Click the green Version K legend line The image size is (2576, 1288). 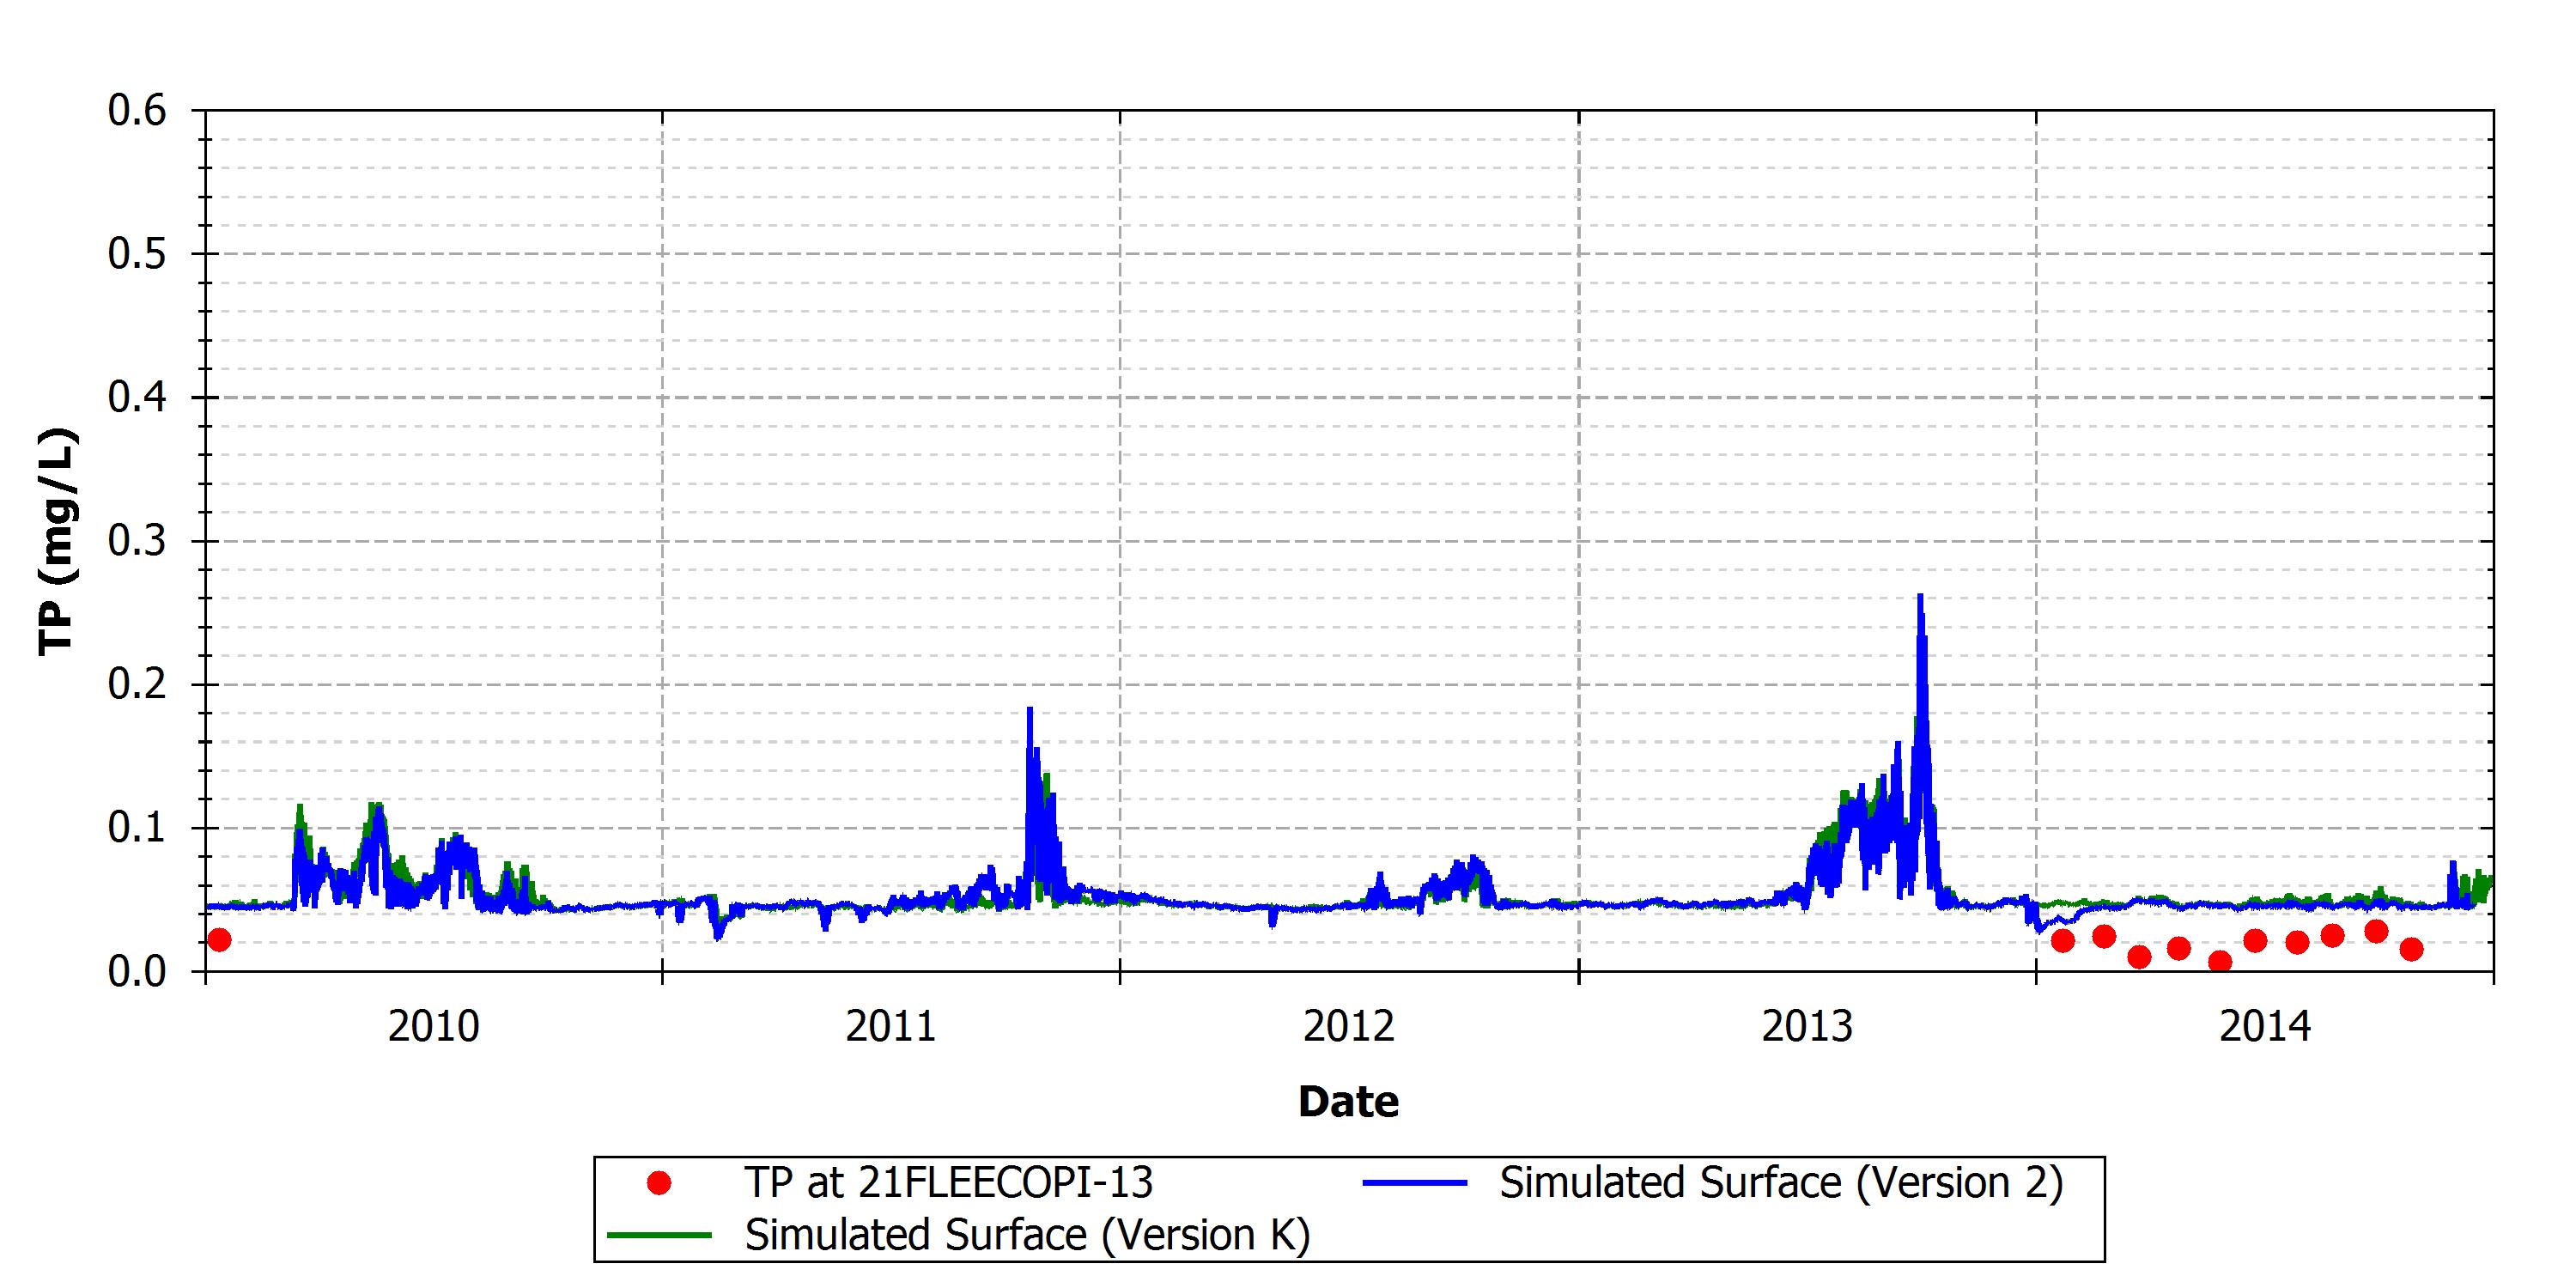[x=660, y=1235]
